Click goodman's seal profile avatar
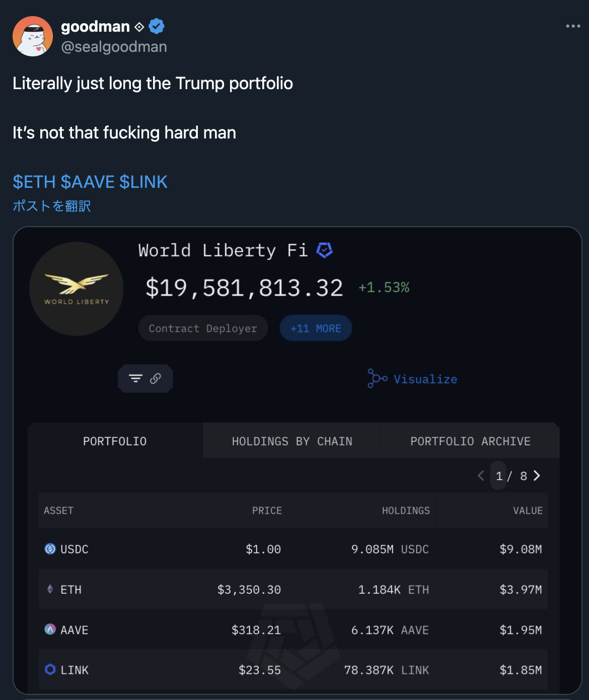Image resolution: width=589 pixels, height=700 pixels. point(33,36)
